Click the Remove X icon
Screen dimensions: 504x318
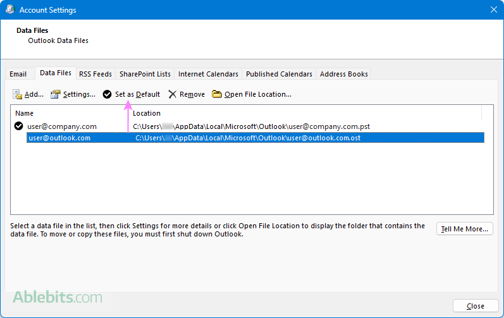click(172, 94)
